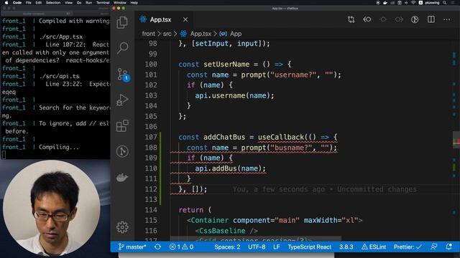Click on api.username in line 103
The image size is (460, 258).
[x=220, y=95]
